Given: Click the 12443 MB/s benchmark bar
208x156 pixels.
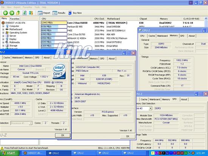Looking at the screenshot, I should tap(54, 23).
